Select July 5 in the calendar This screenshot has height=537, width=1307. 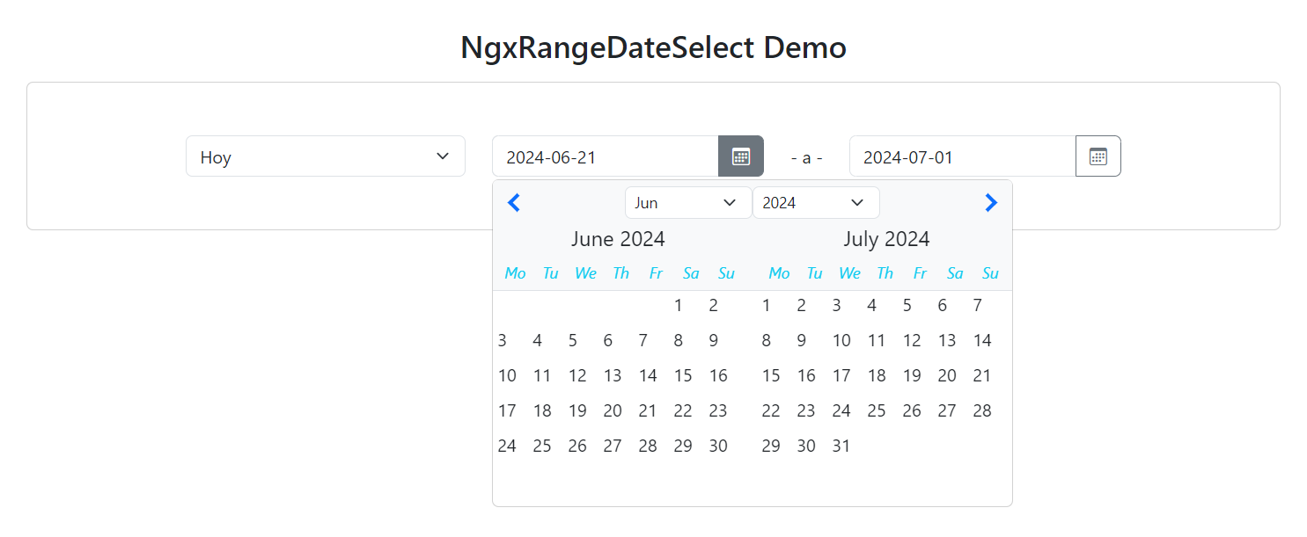[x=907, y=306]
